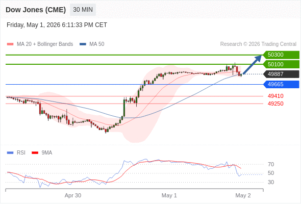The height and width of the screenshot is (204, 301).
Task: Click the 9MA legend label
Action: click(x=47, y=153)
